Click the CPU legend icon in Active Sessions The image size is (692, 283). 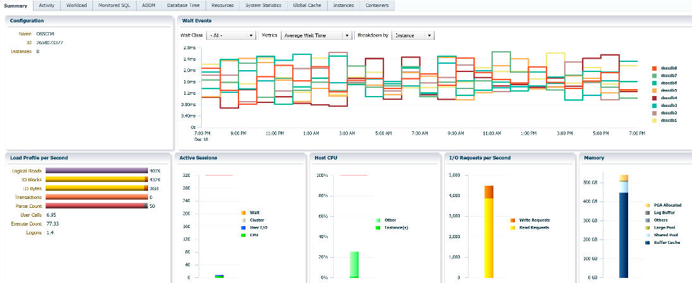pyautogui.click(x=243, y=235)
